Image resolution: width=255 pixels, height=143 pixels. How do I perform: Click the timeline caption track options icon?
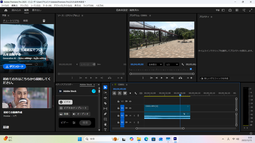[x=141, y=93]
